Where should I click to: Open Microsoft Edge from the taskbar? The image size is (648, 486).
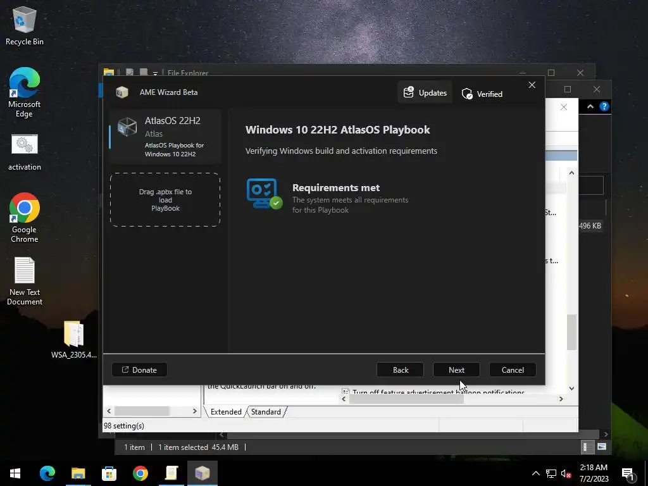click(47, 473)
